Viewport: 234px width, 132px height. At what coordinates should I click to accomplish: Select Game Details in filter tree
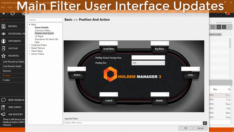tap(42, 27)
